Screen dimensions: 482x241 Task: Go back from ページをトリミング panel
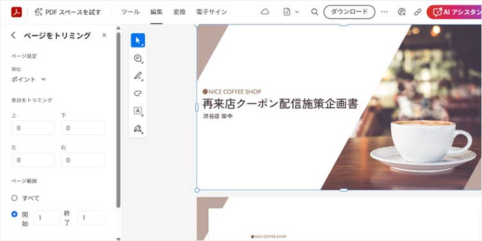[x=13, y=35]
